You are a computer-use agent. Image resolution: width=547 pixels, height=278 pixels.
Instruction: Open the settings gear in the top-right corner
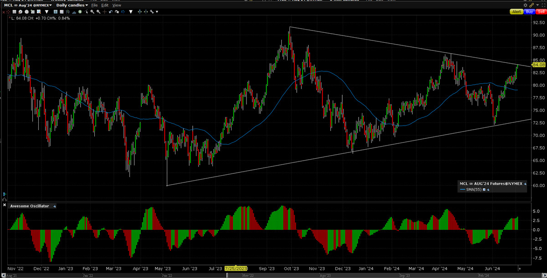pyautogui.click(x=525, y=5)
